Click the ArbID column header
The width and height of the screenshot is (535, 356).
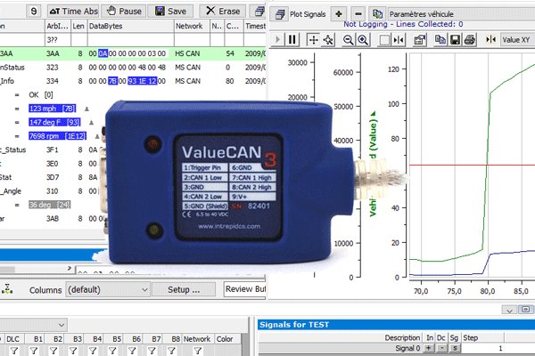tap(57, 26)
